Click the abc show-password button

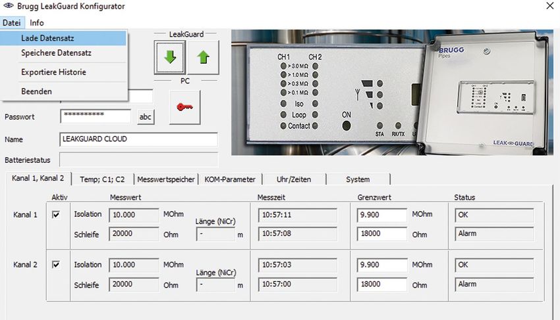pyautogui.click(x=146, y=117)
